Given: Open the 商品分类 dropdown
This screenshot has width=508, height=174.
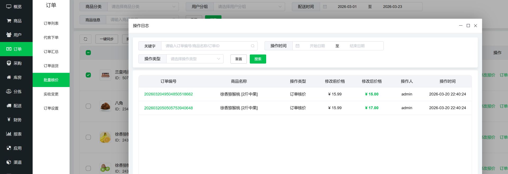Looking at the screenshot, I should point(143,7).
